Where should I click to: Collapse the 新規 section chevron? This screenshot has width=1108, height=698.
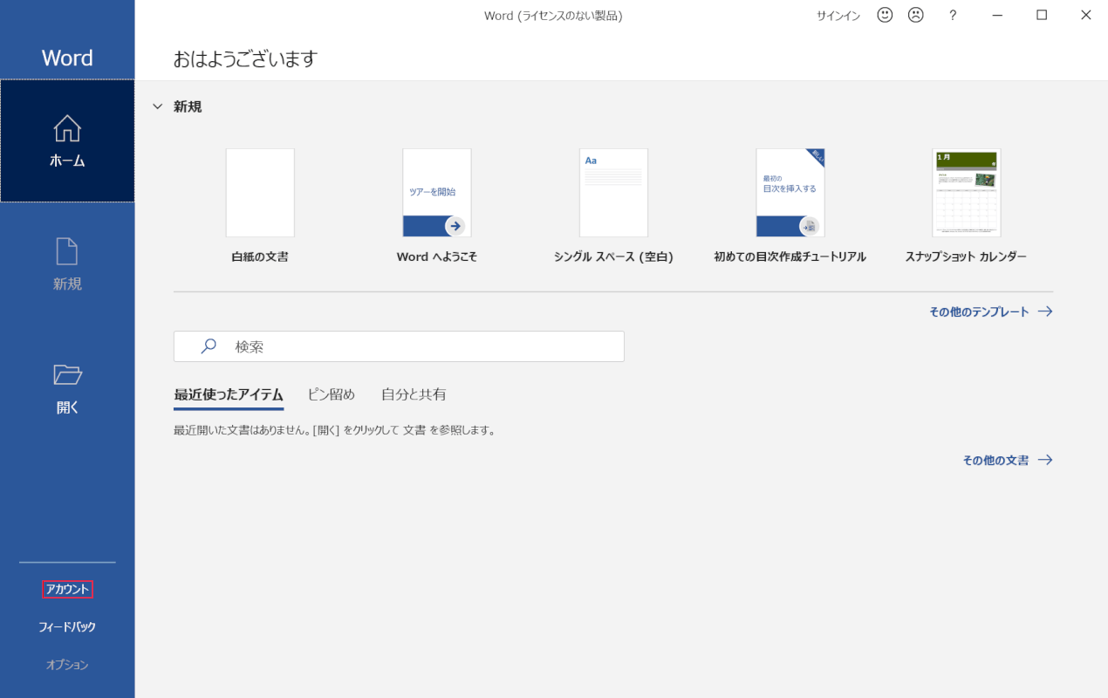point(158,106)
